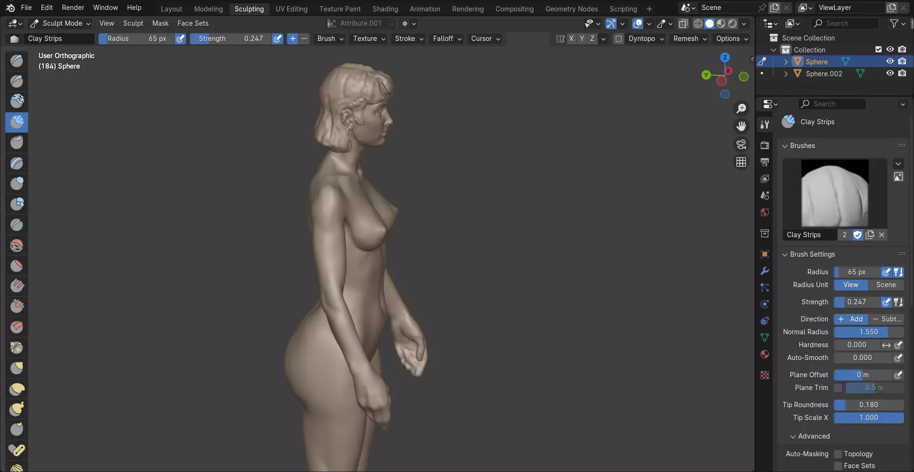Toggle Z axis symmetry
Screen dimensions: 914x472
(x=592, y=39)
